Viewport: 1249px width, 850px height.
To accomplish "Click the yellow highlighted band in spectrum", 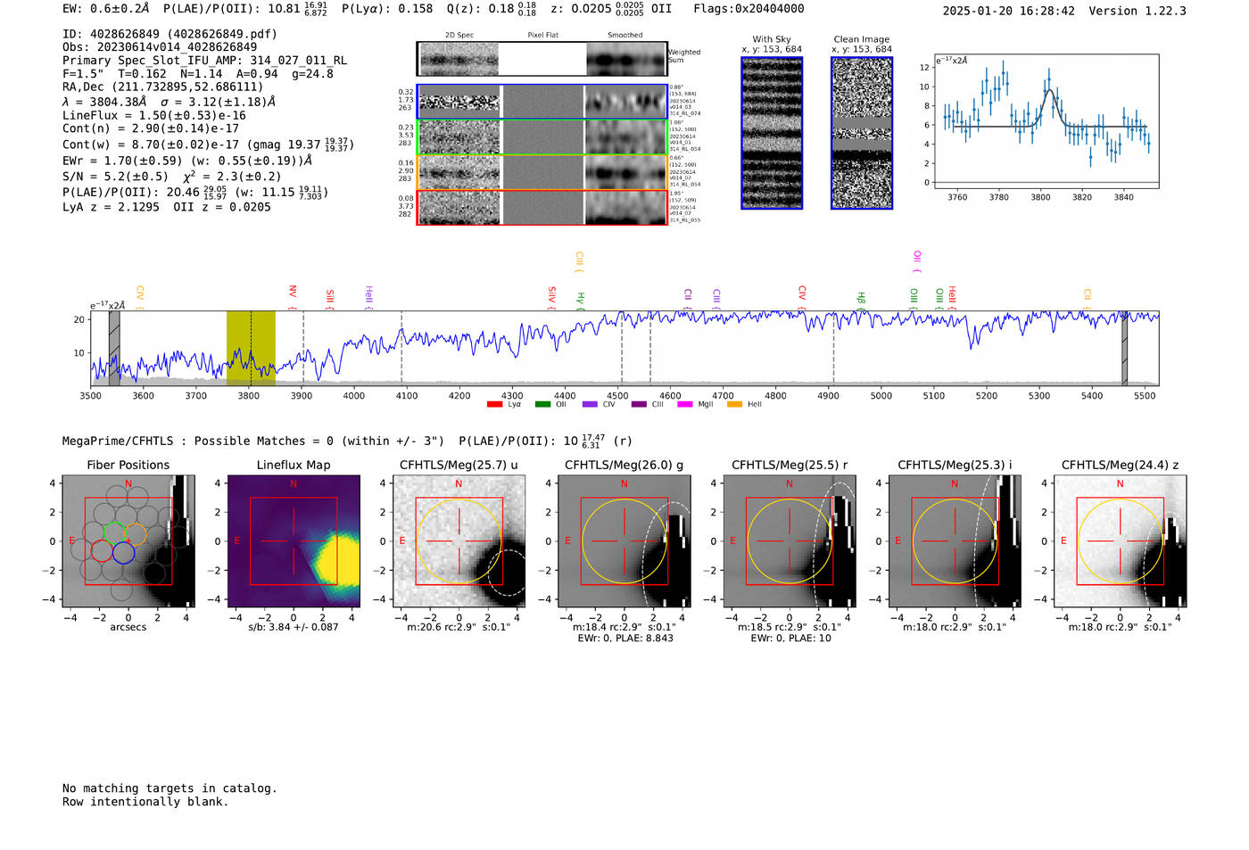I will pos(251,348).
